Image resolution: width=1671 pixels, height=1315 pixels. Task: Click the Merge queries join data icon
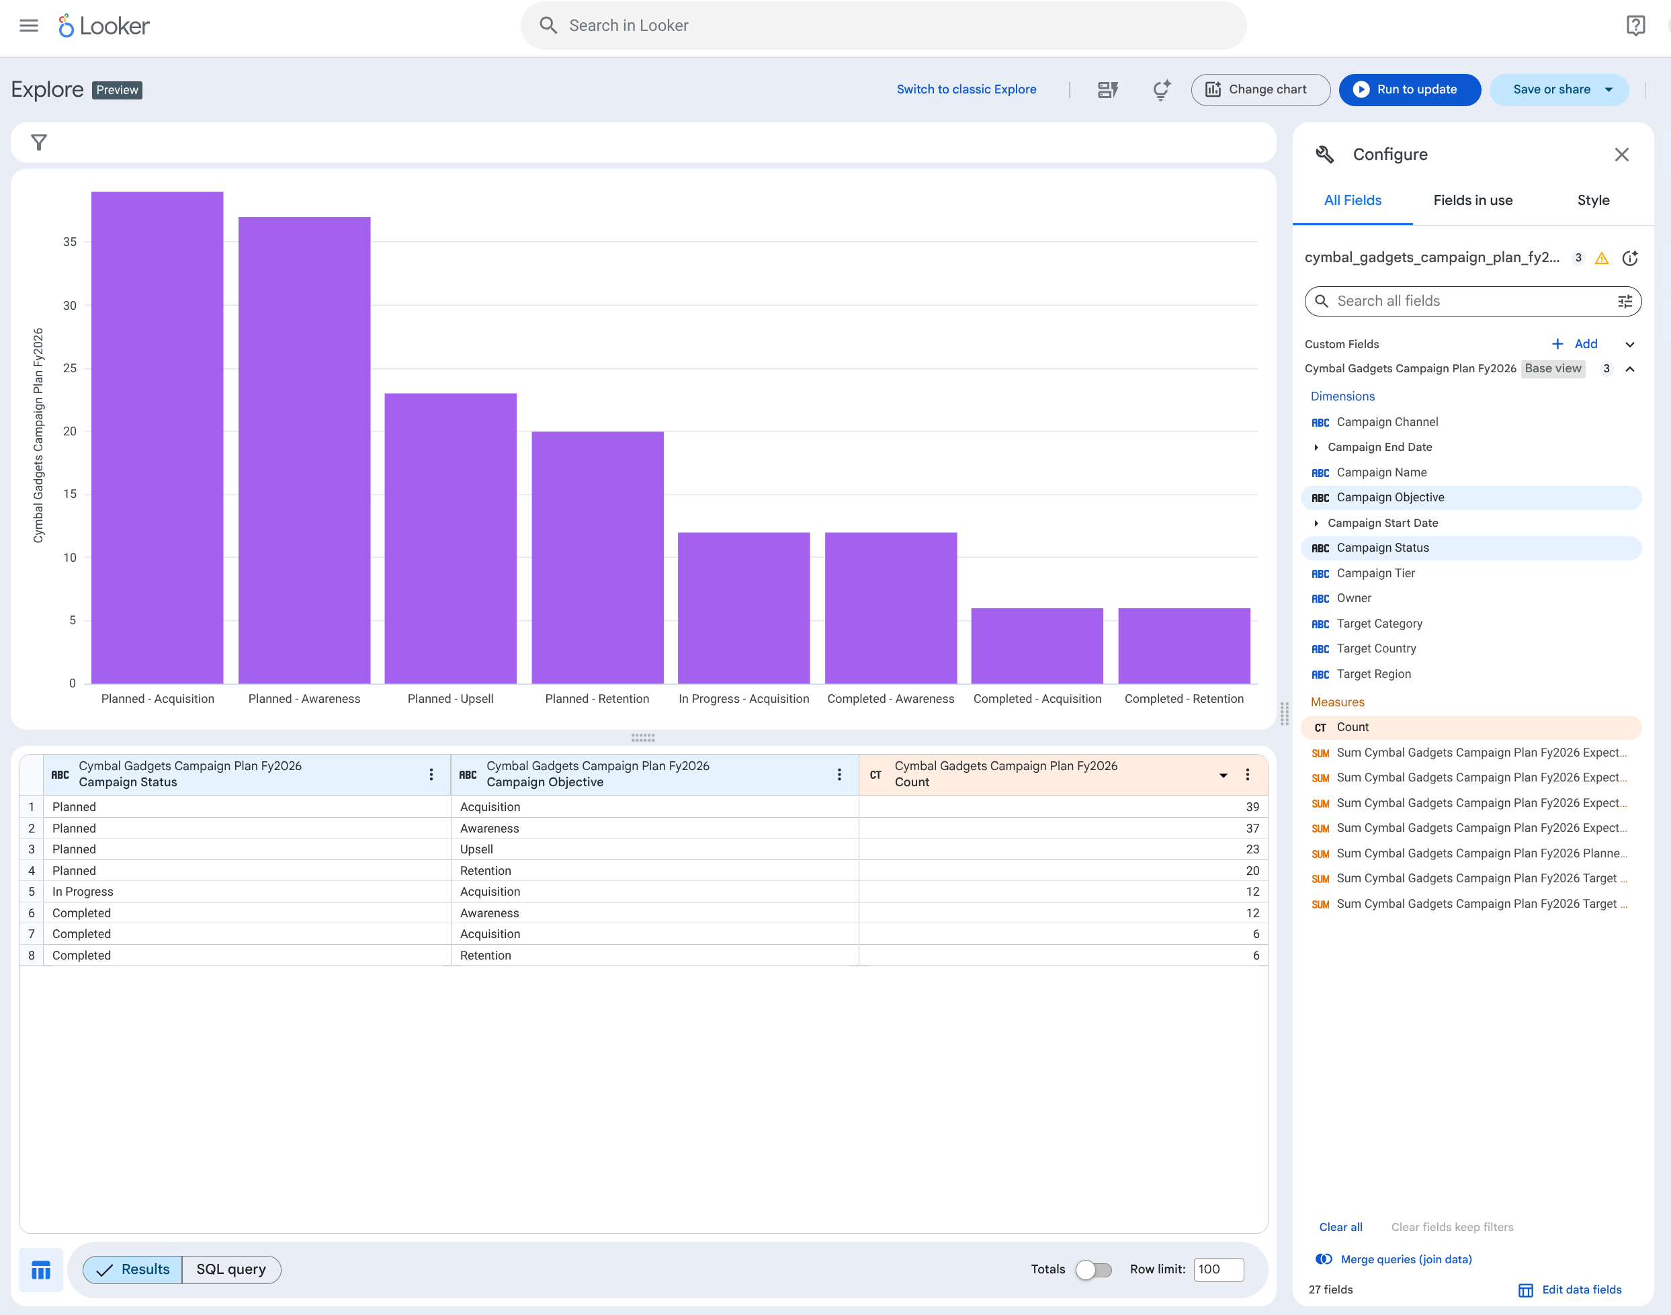[x=1325, y=1259]
